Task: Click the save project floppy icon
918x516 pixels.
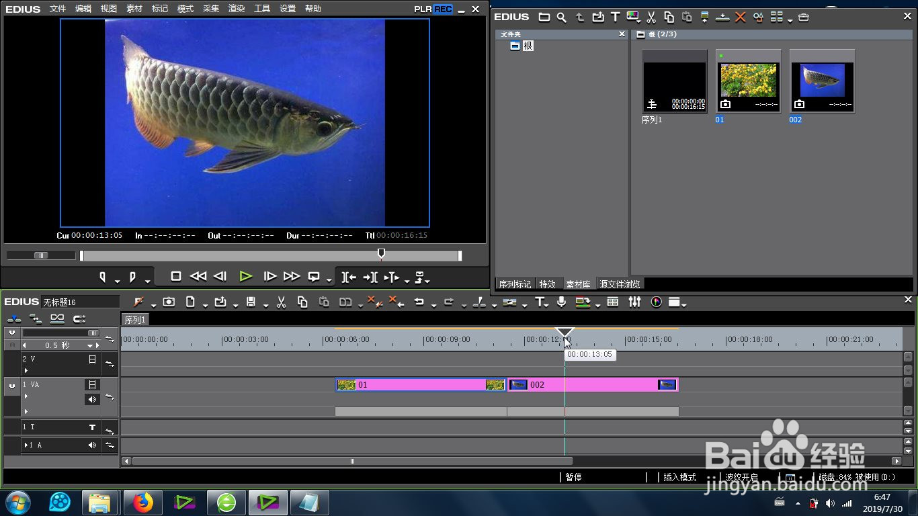Action: (251, 302)
